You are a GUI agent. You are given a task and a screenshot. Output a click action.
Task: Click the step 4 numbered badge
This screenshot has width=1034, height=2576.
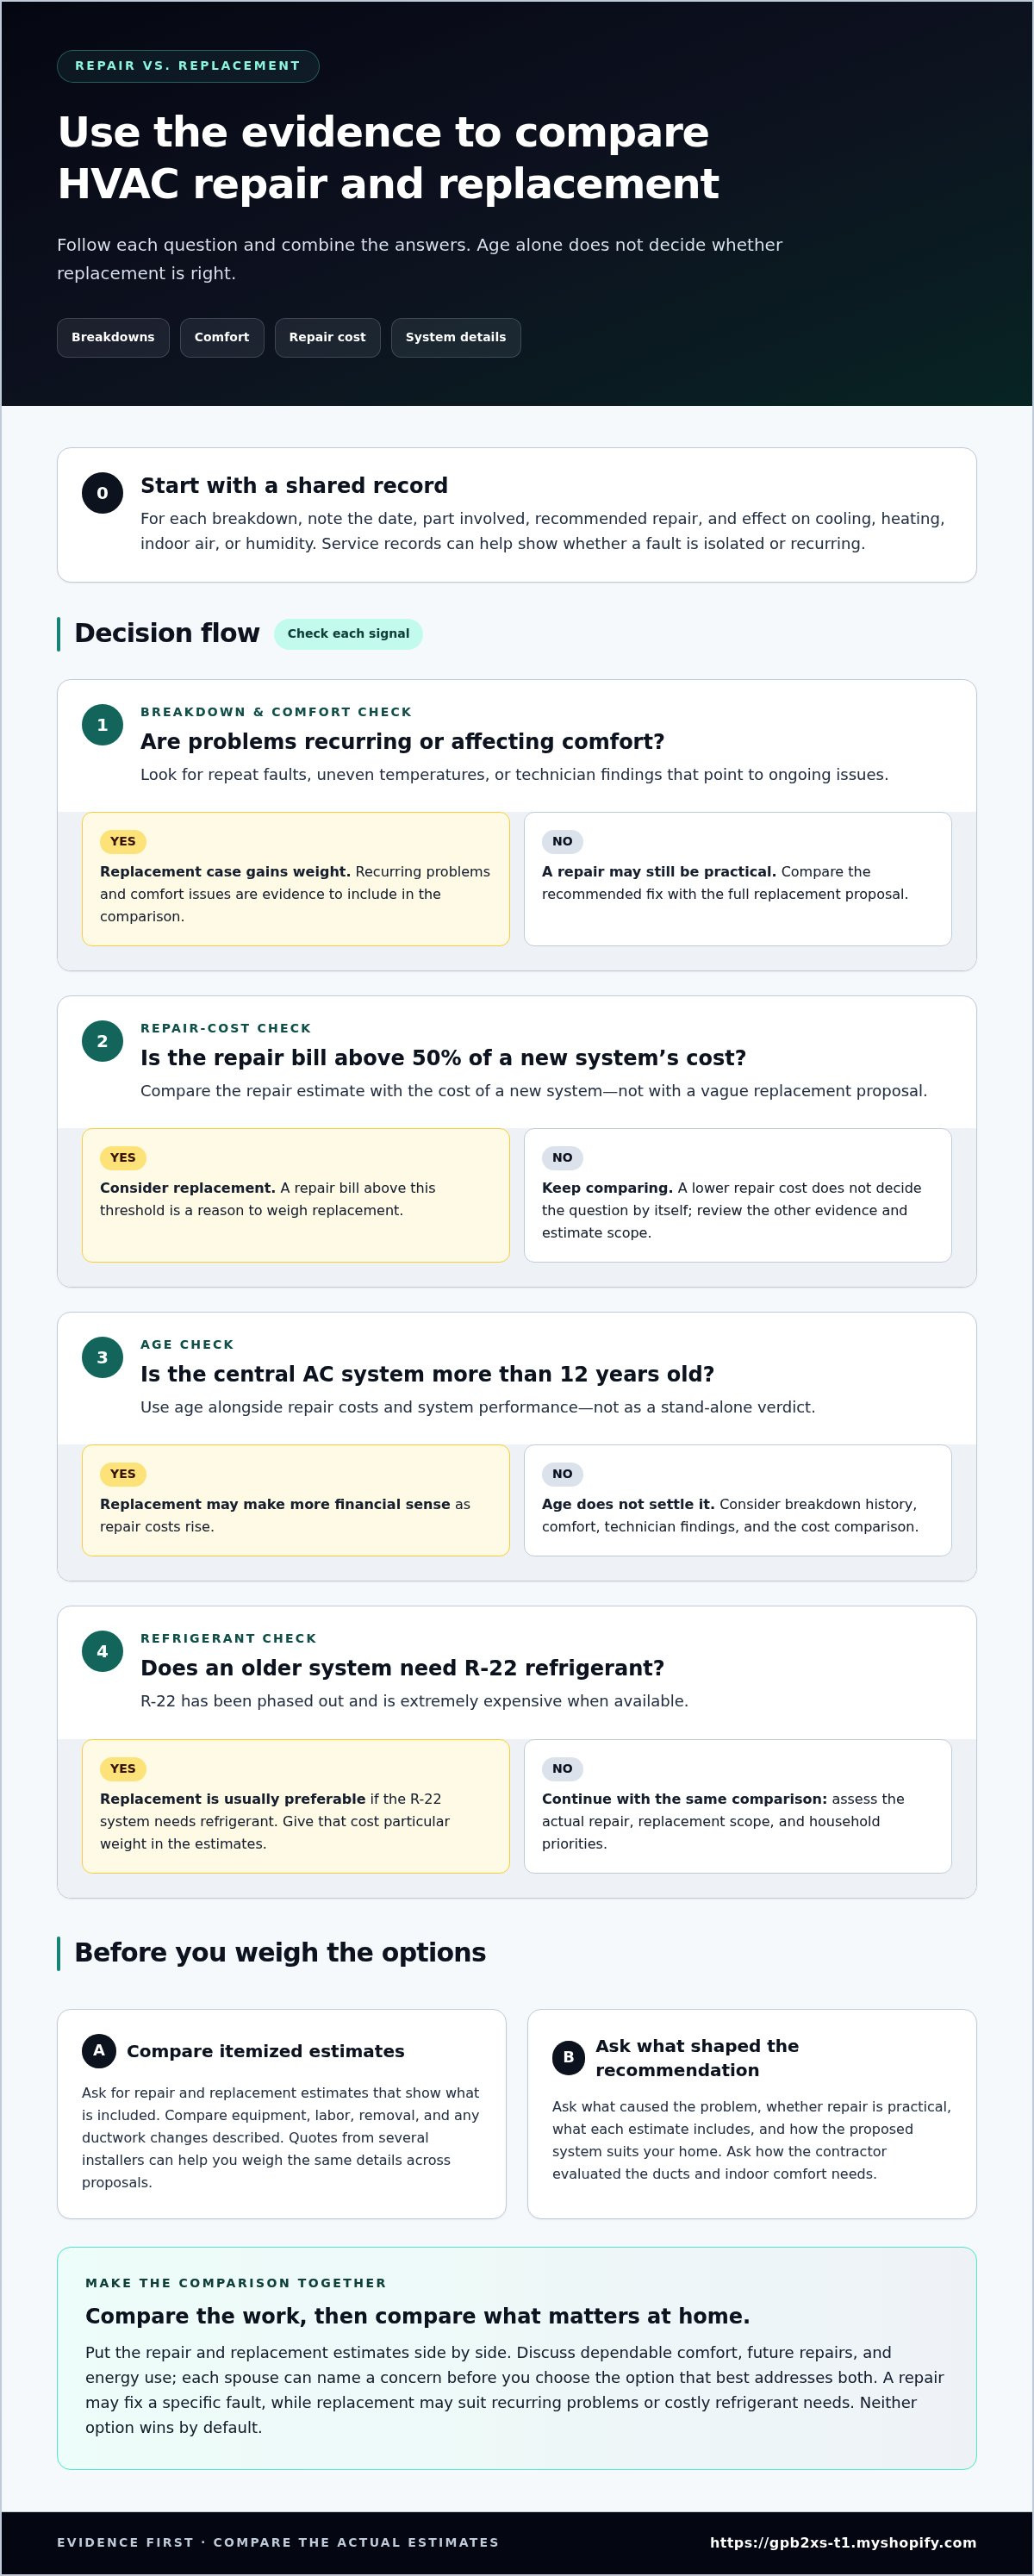point(102,1651)
